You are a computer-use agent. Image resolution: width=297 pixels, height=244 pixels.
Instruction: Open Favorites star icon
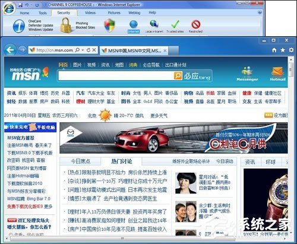pyautogui.click(x=283, y=50)
